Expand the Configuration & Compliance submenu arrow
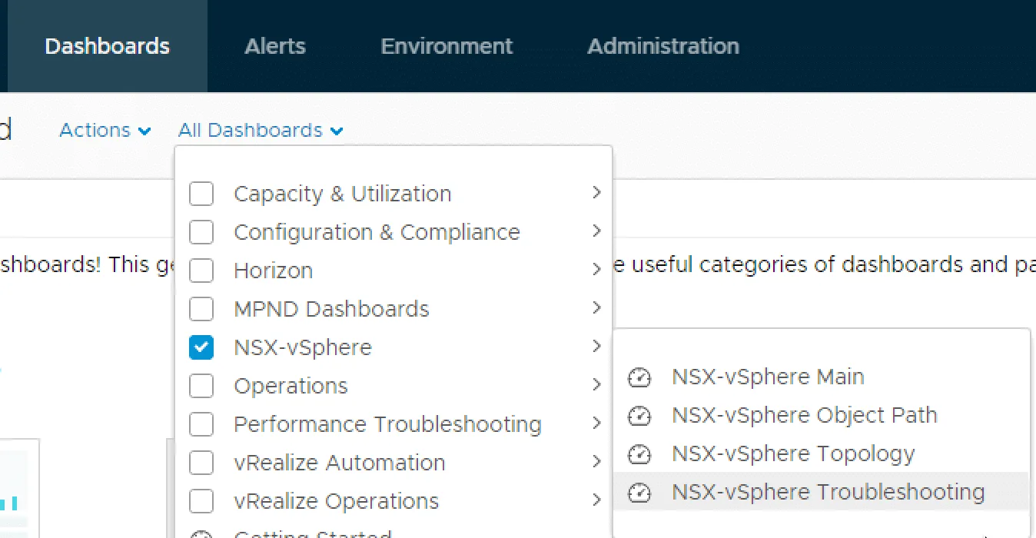Screen dimensions: 1036x538 click(x=596, y=231)
